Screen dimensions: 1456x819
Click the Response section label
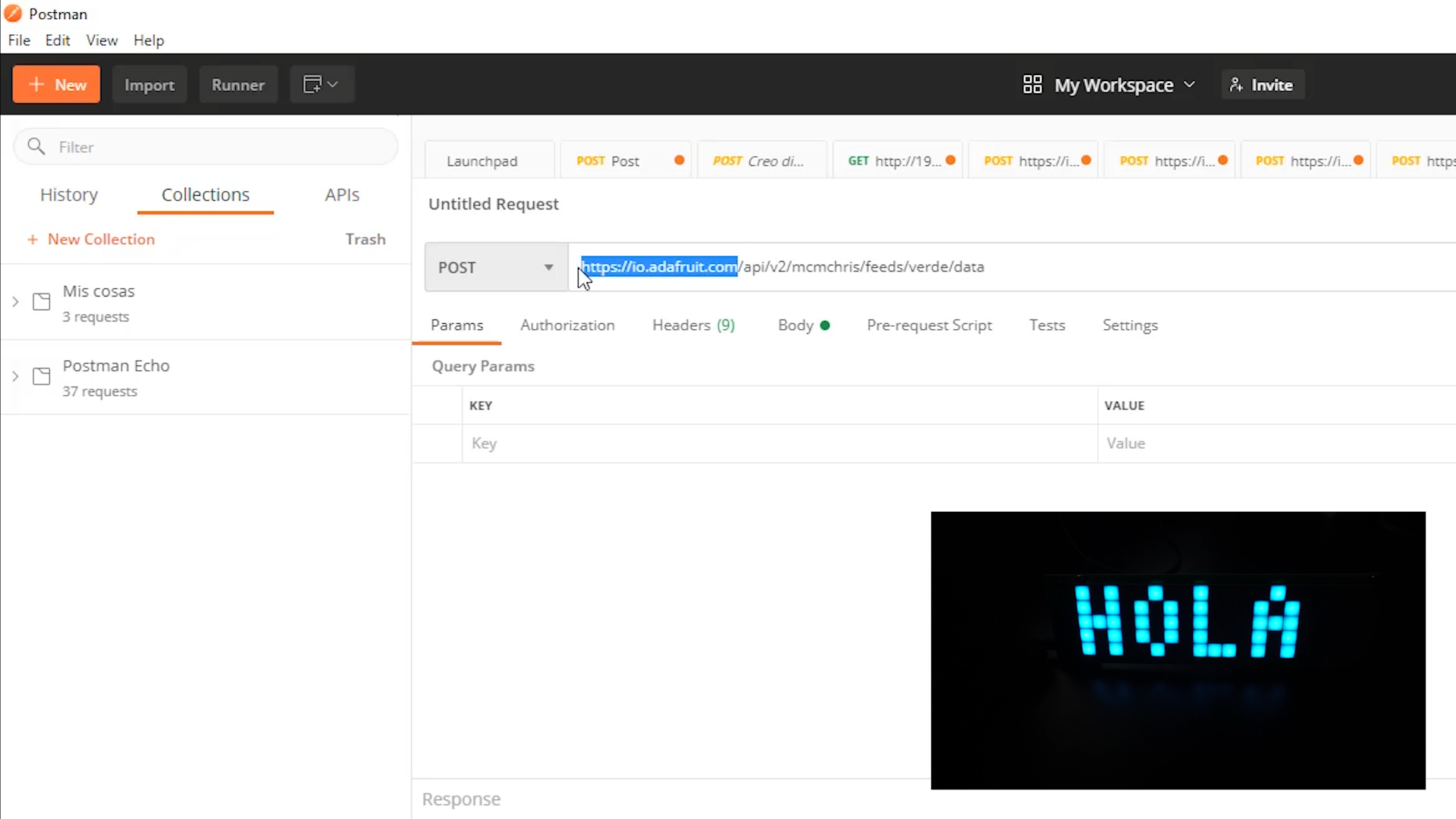[x=461, y=799]
